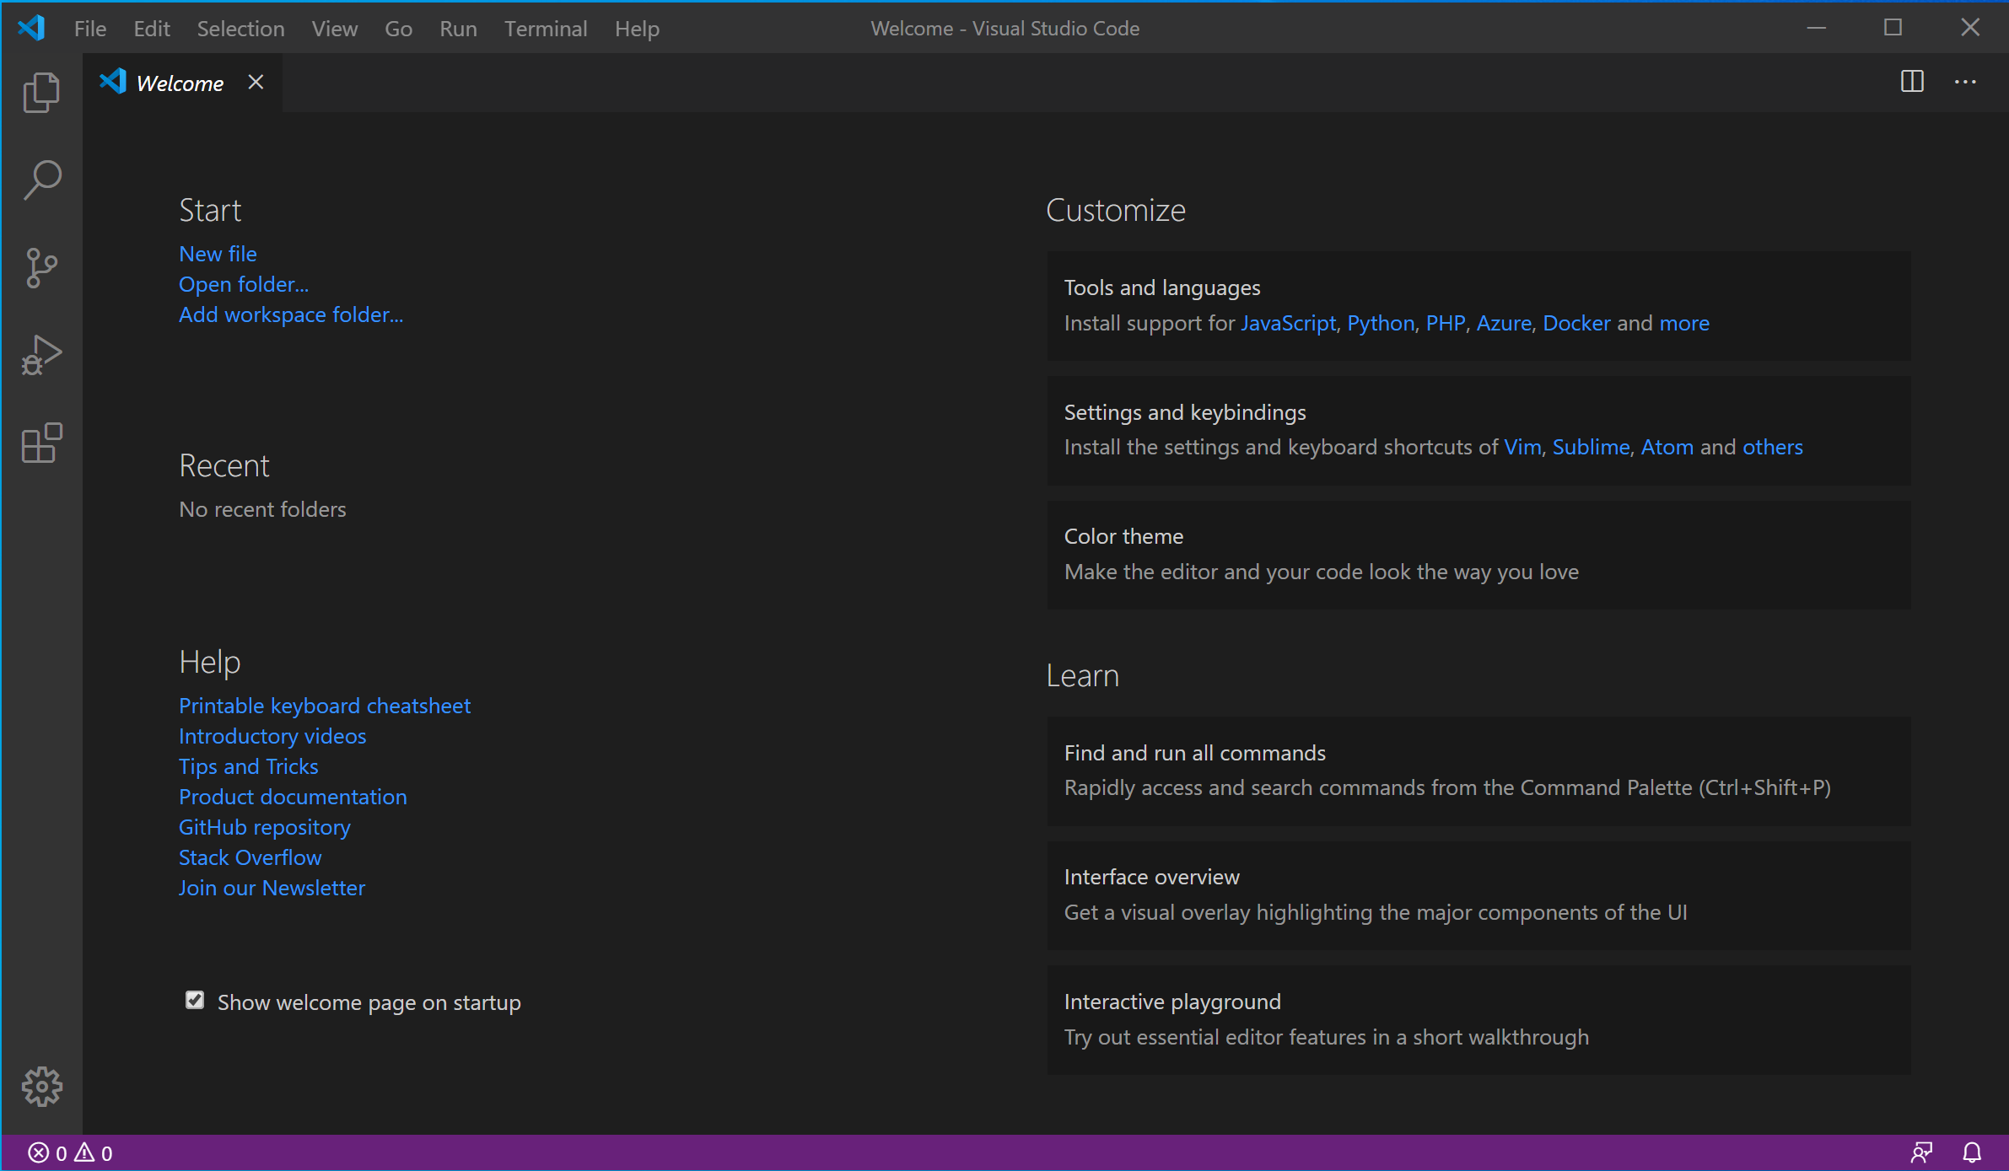Viewport: 2009px width, 1171px height.
Task: Open the Interactive playground card
Action: (x=1478, y=1020)
